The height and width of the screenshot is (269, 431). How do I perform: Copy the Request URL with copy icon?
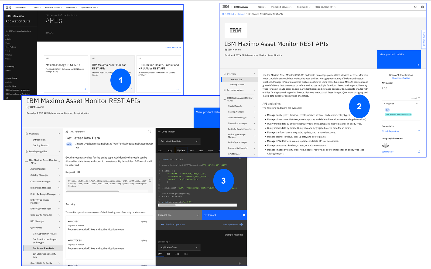pos(150,180)
